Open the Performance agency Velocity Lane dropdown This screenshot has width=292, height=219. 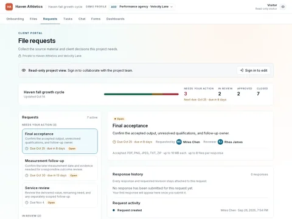tap(142, 7)
